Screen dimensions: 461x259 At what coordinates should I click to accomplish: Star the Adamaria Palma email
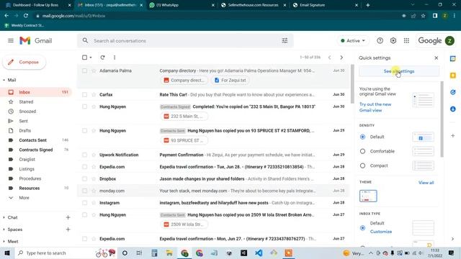[94, 71]
